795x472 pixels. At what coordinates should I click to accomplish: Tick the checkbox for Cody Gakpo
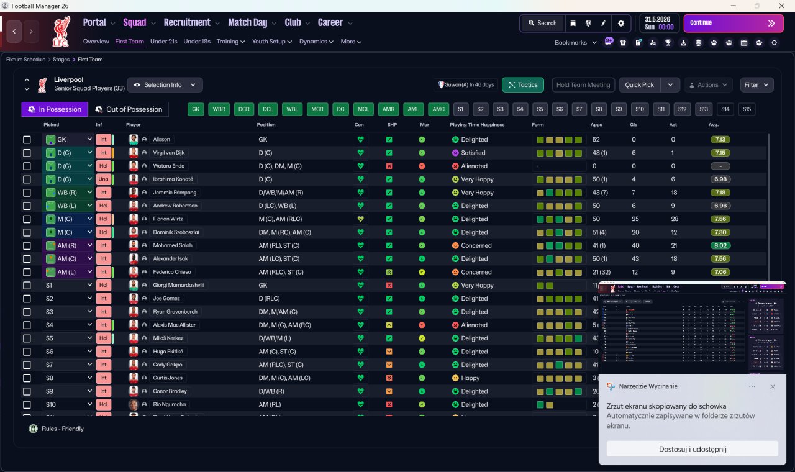(x=27, y=365)
